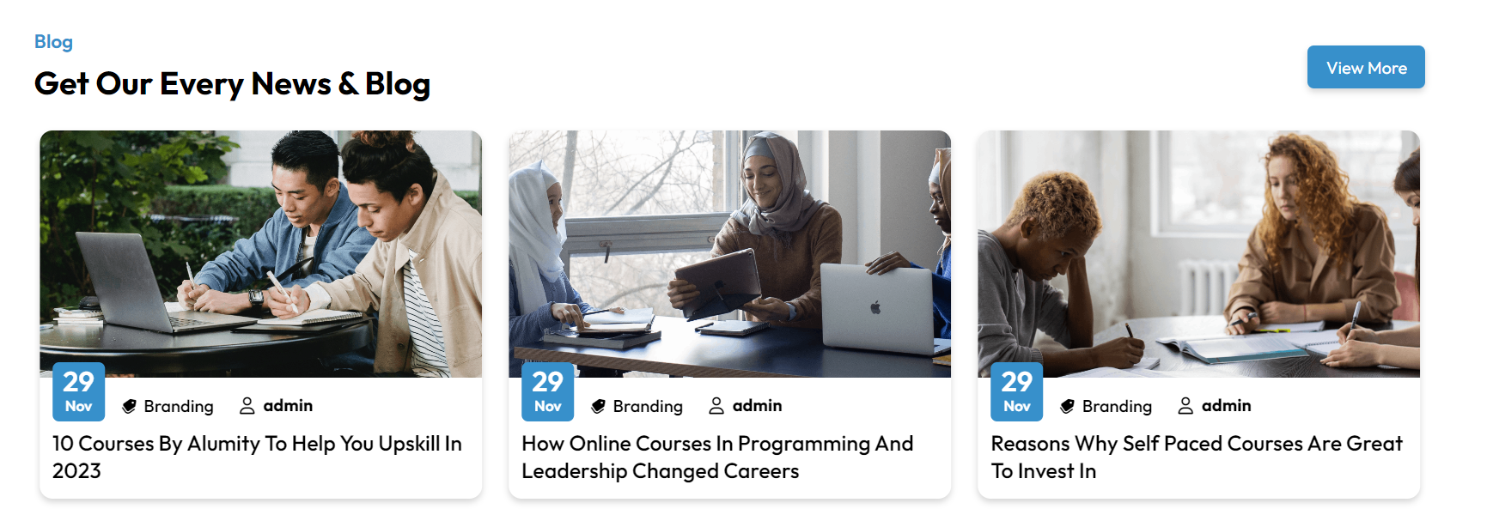Click the user icon on second blog card
Image resolution: width=1493 pixels, height=521 pixels.
coord(716,406)
